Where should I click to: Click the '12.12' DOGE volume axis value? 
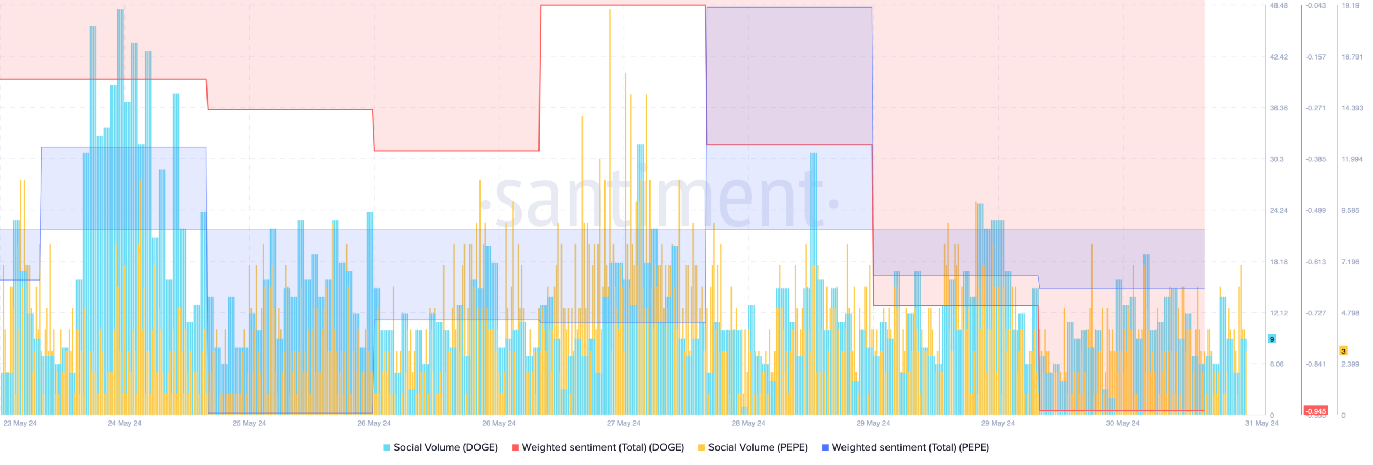coord(1279,313)
